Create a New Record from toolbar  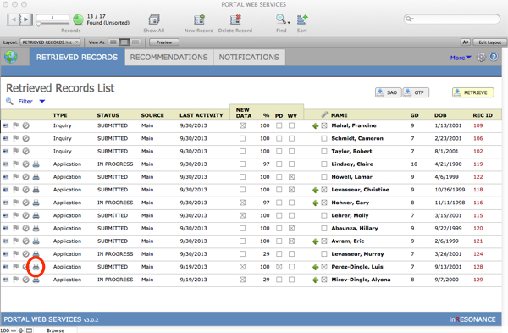point(199,19)
